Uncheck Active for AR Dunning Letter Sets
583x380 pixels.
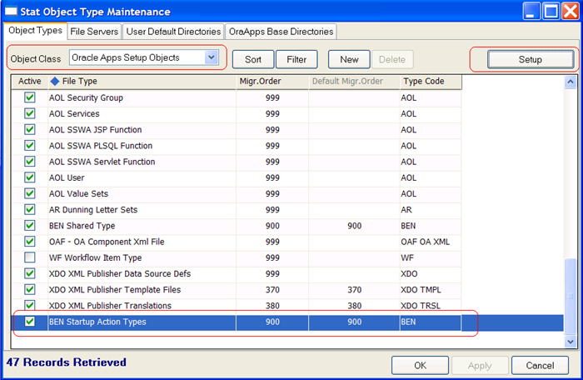pyautogui.click(x=30, y=209)
